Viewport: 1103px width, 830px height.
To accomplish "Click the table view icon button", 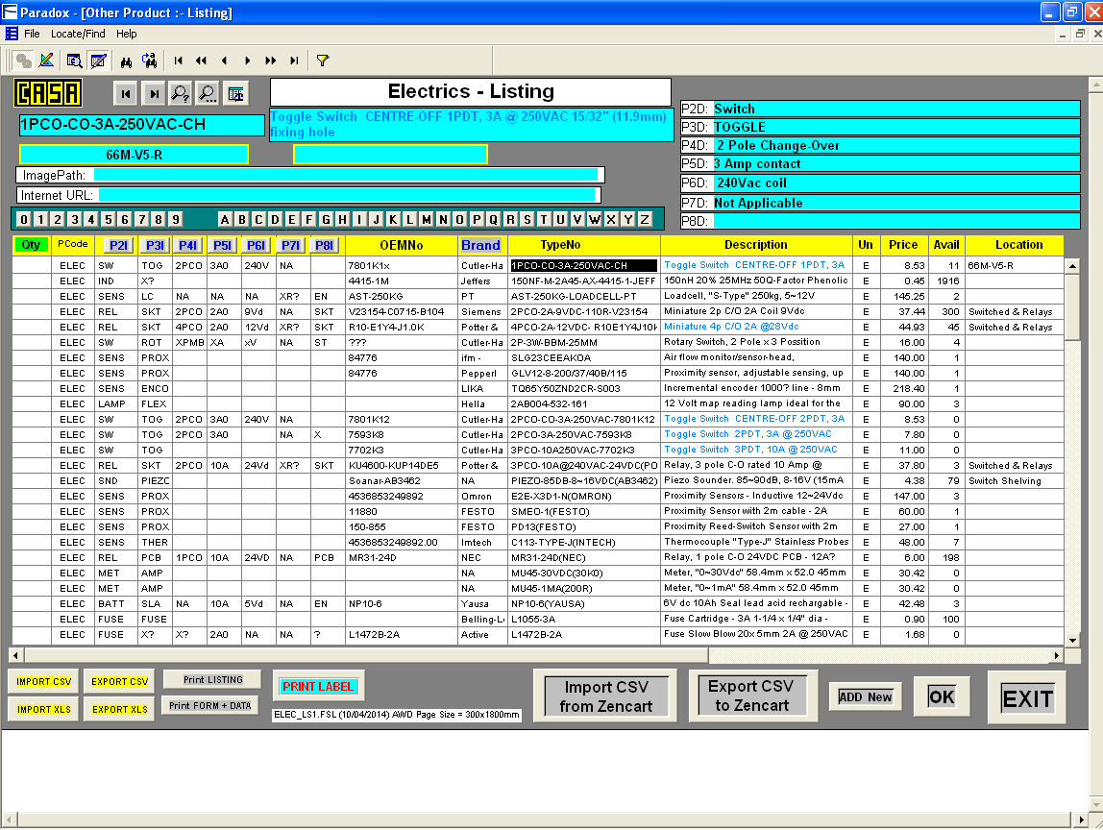I will [235, 93].
